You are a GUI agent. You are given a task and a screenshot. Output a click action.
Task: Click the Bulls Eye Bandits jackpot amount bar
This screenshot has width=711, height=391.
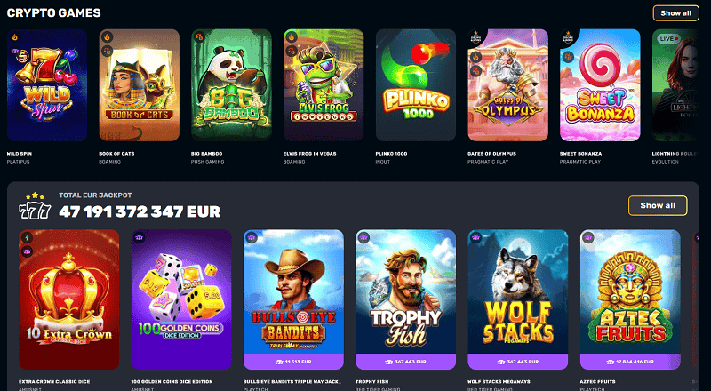[x=293, y=362]
